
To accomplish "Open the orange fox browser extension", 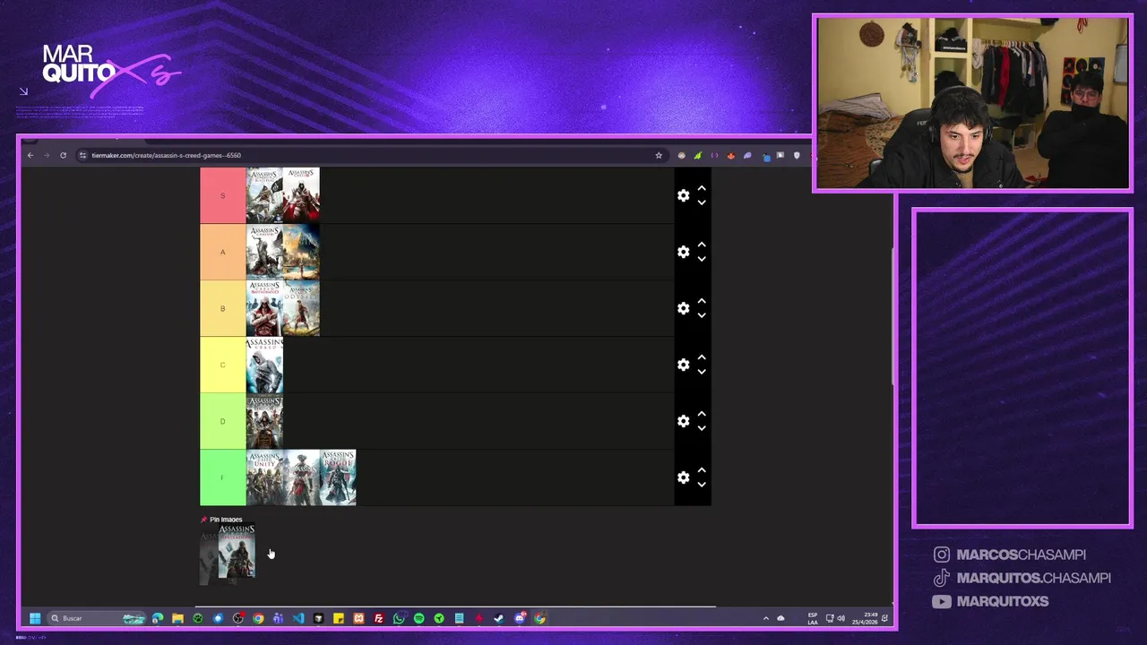I will click(x=731, y=155).
